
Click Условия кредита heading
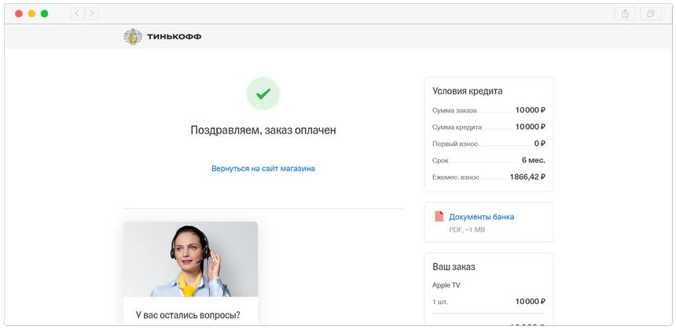468,91
